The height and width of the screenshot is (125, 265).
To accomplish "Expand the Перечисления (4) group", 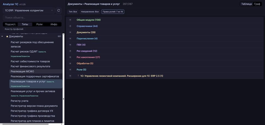I will click(x=70, y=38).
